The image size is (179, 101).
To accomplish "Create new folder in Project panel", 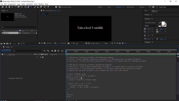I will point(4,43).
